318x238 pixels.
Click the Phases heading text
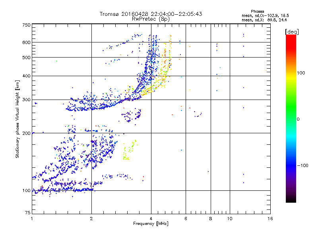click(257, 12)
